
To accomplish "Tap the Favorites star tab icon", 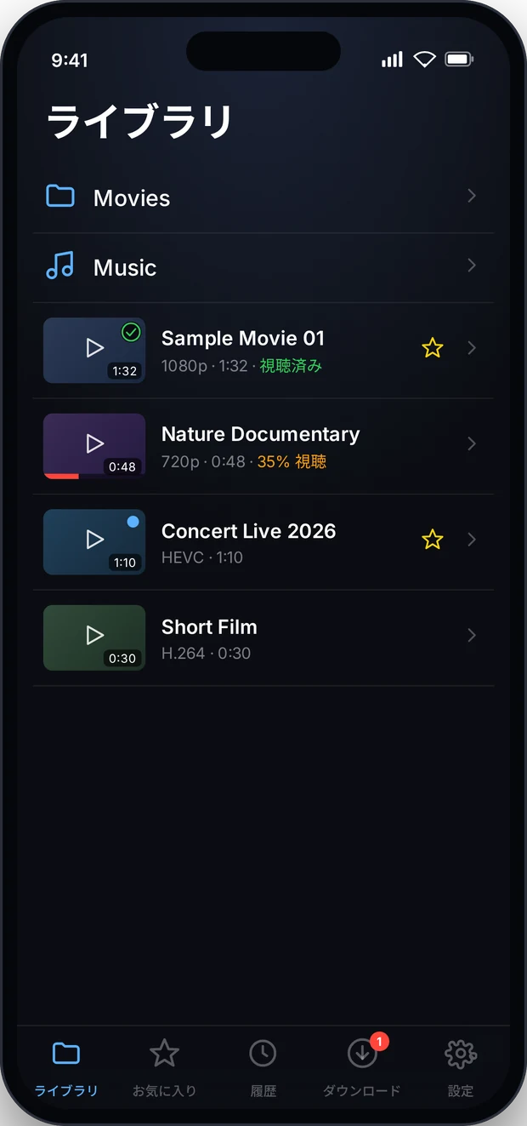I will tap(164, 1054).
